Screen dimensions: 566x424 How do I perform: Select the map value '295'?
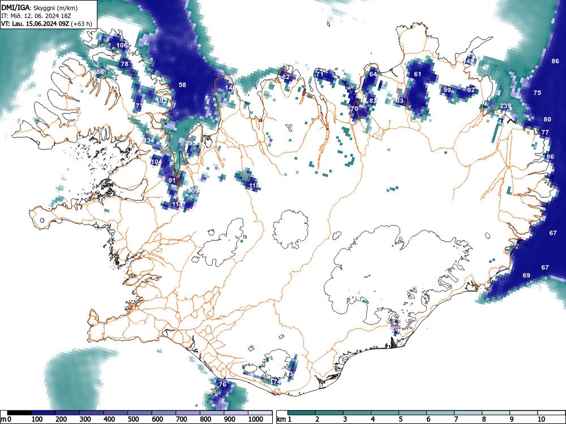tap(190, 143)
